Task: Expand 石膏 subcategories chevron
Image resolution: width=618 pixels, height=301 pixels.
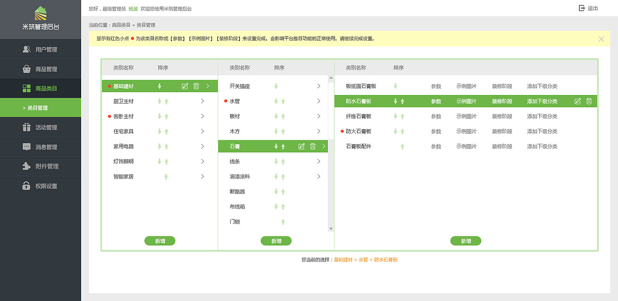Action: tap(323, 146)
